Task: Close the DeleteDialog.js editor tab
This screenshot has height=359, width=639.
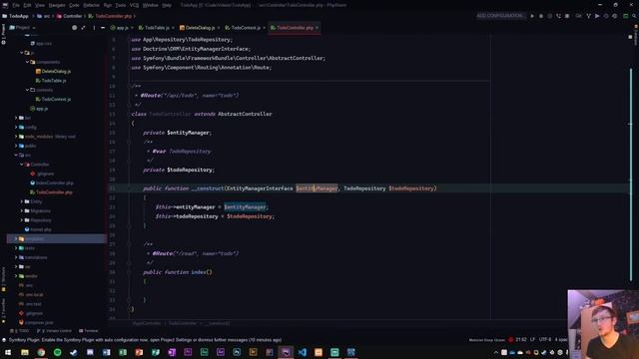Action: 218,28
